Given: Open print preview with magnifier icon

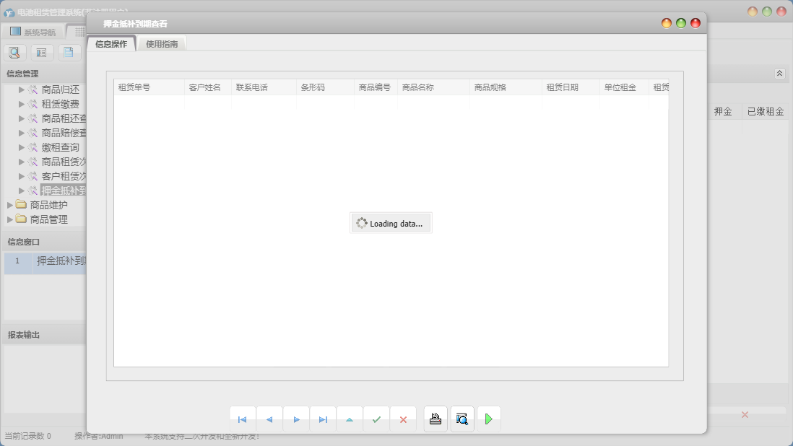Looking at the screenshot, I should (462, 419).
